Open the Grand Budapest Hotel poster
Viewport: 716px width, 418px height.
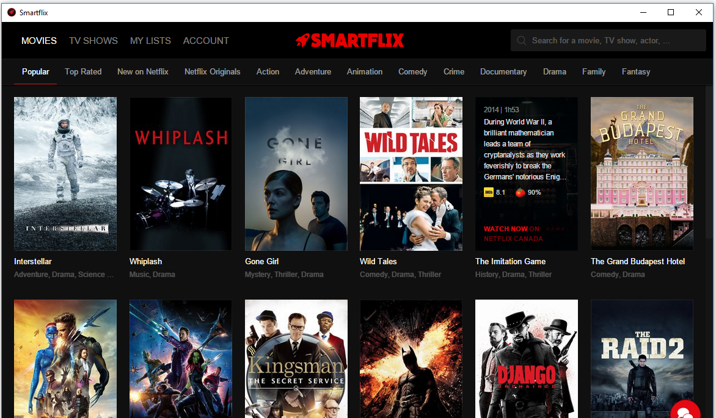[642, 173]
